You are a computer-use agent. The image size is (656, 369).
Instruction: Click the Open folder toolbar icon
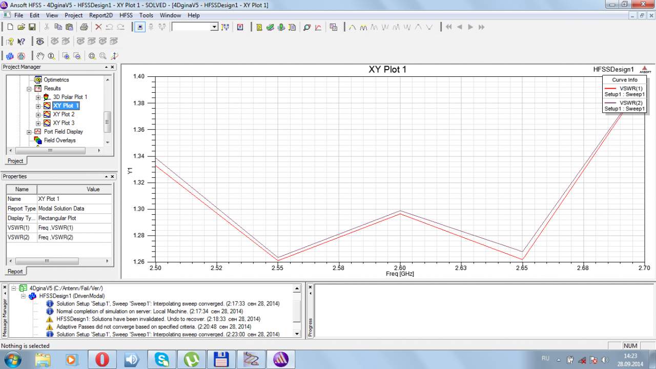click(x=21, y=27)
